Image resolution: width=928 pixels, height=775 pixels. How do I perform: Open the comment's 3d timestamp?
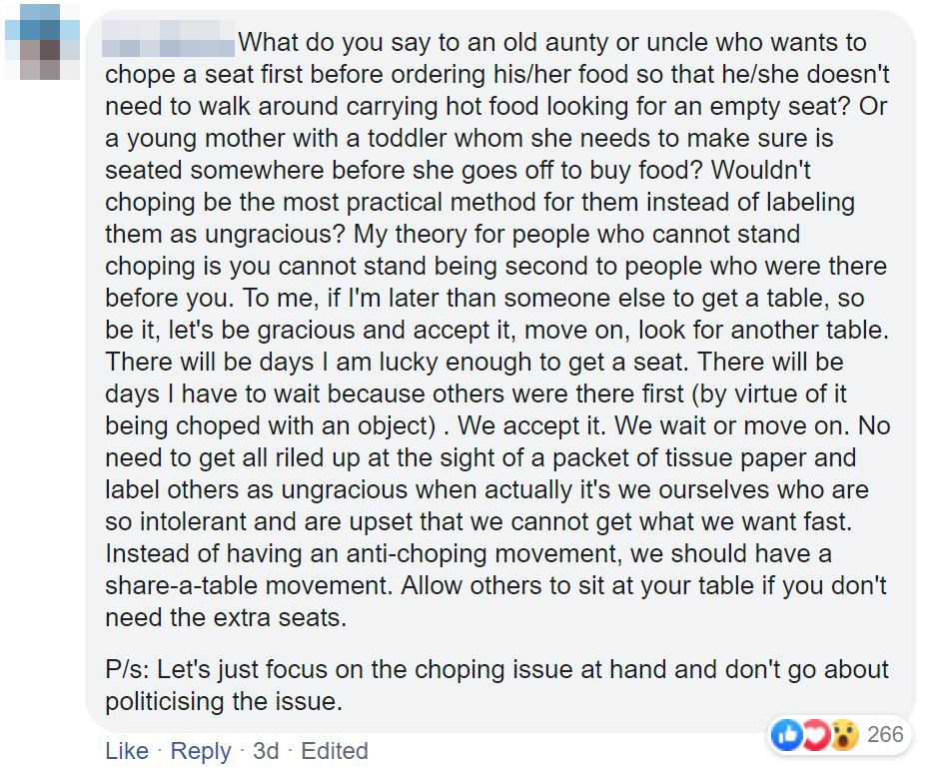tap(266, 751)
